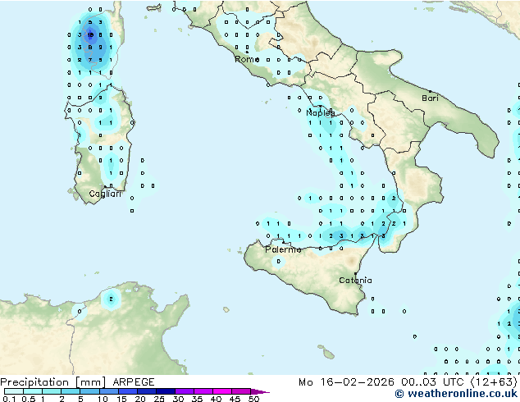Select the Cagliari label on Sardinia
The height and width of the screenshot is (402, 520).
point(106,194)
